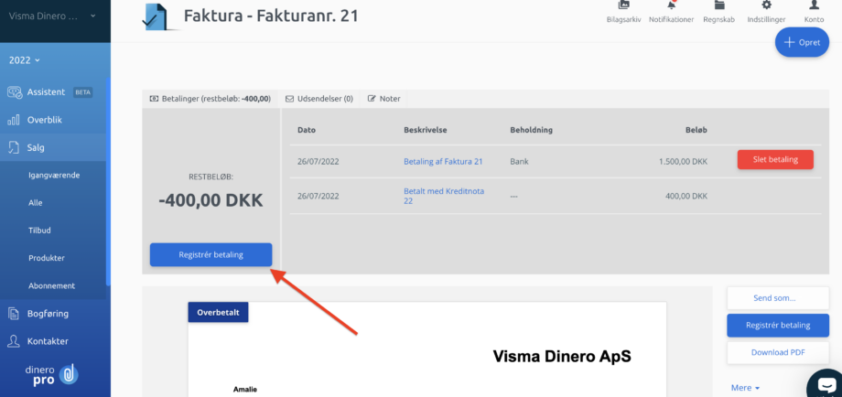Image resolution: width=842 pixels, height=397 pixels.
Task: Open Abonnement in sidebar
Action: (51, 286)
